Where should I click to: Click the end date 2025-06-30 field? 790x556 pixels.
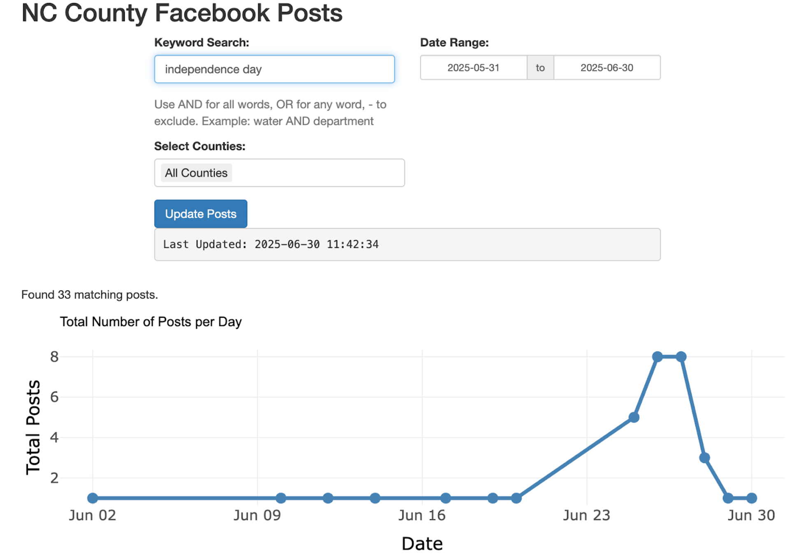(606, 67)
